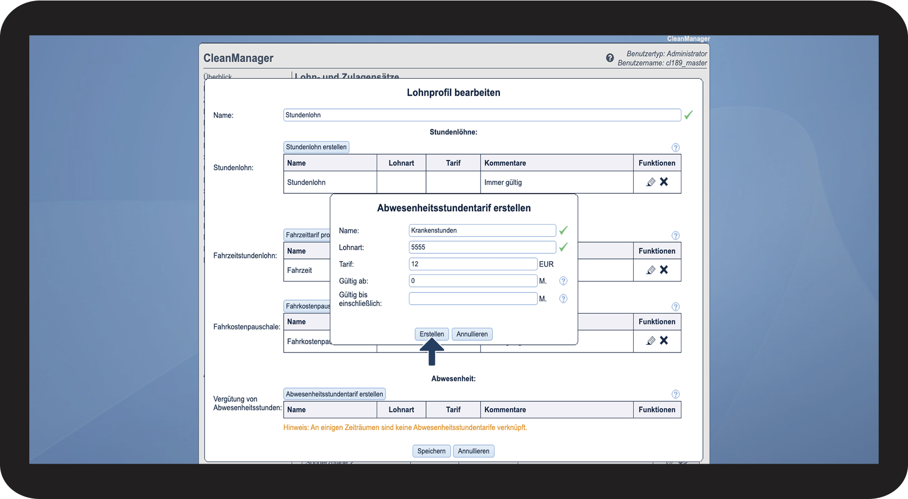
Task: Delete the Fahrzeit row with X icon
Action: tap(664, 270)
